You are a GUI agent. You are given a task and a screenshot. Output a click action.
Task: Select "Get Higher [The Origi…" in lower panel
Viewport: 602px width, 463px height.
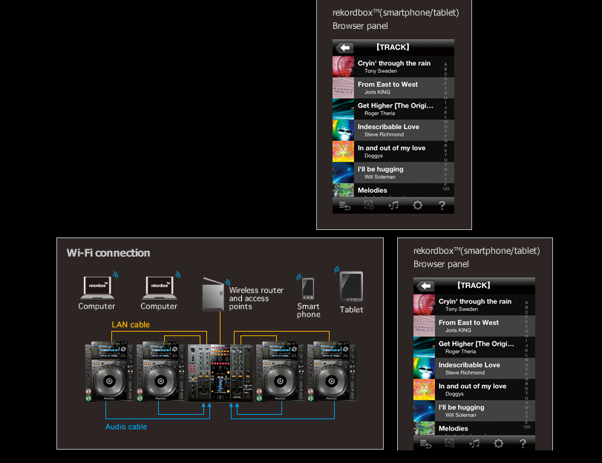(x=474, y=347)
